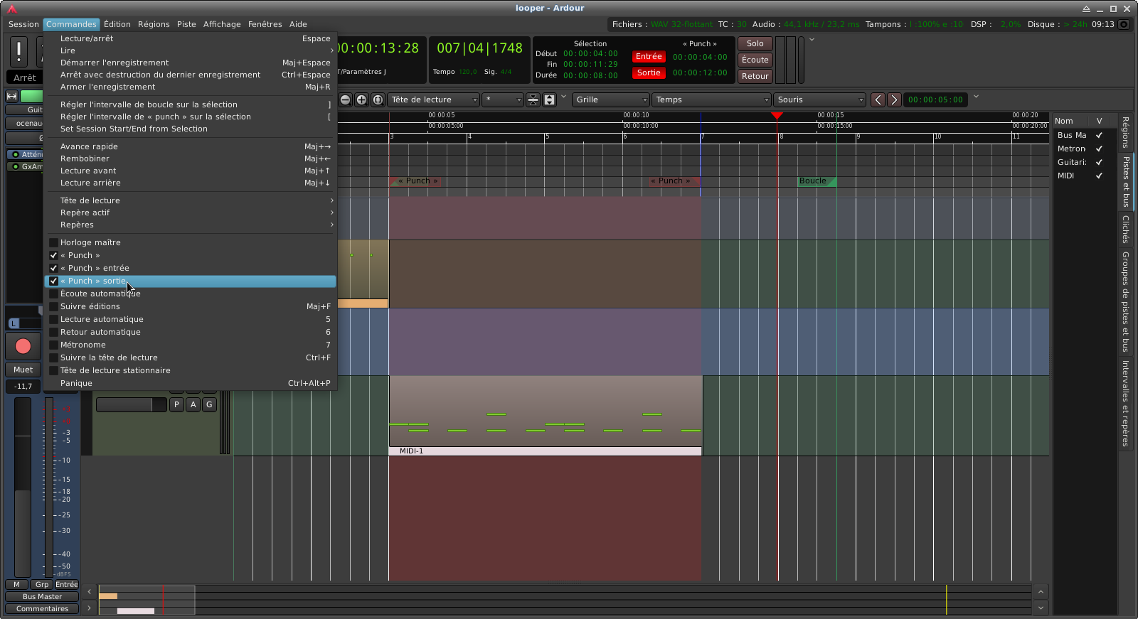Click the zoom in plus icon
Screen dimensions: 1138x619
tap(361, 100)
